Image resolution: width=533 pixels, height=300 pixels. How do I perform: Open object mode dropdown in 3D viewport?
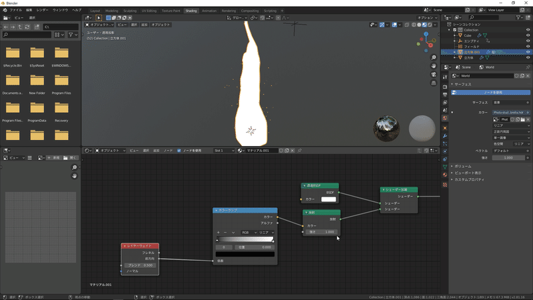click(x=99, y=25)
